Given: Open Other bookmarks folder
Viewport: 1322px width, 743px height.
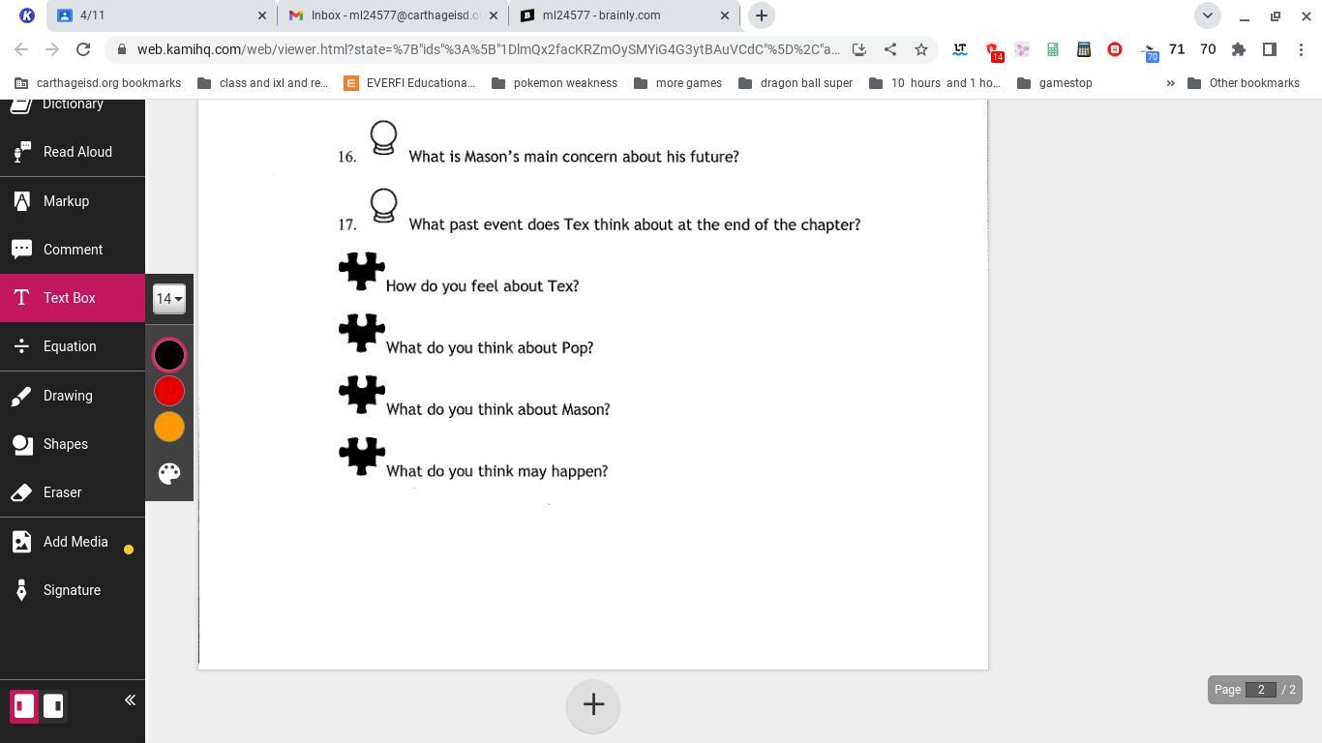Looking at the screenshot, I should (x=1244, y=83).
